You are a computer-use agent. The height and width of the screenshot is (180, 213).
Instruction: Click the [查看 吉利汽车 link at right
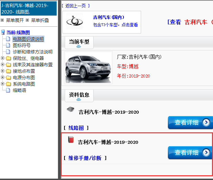click(x=190, y=22)
